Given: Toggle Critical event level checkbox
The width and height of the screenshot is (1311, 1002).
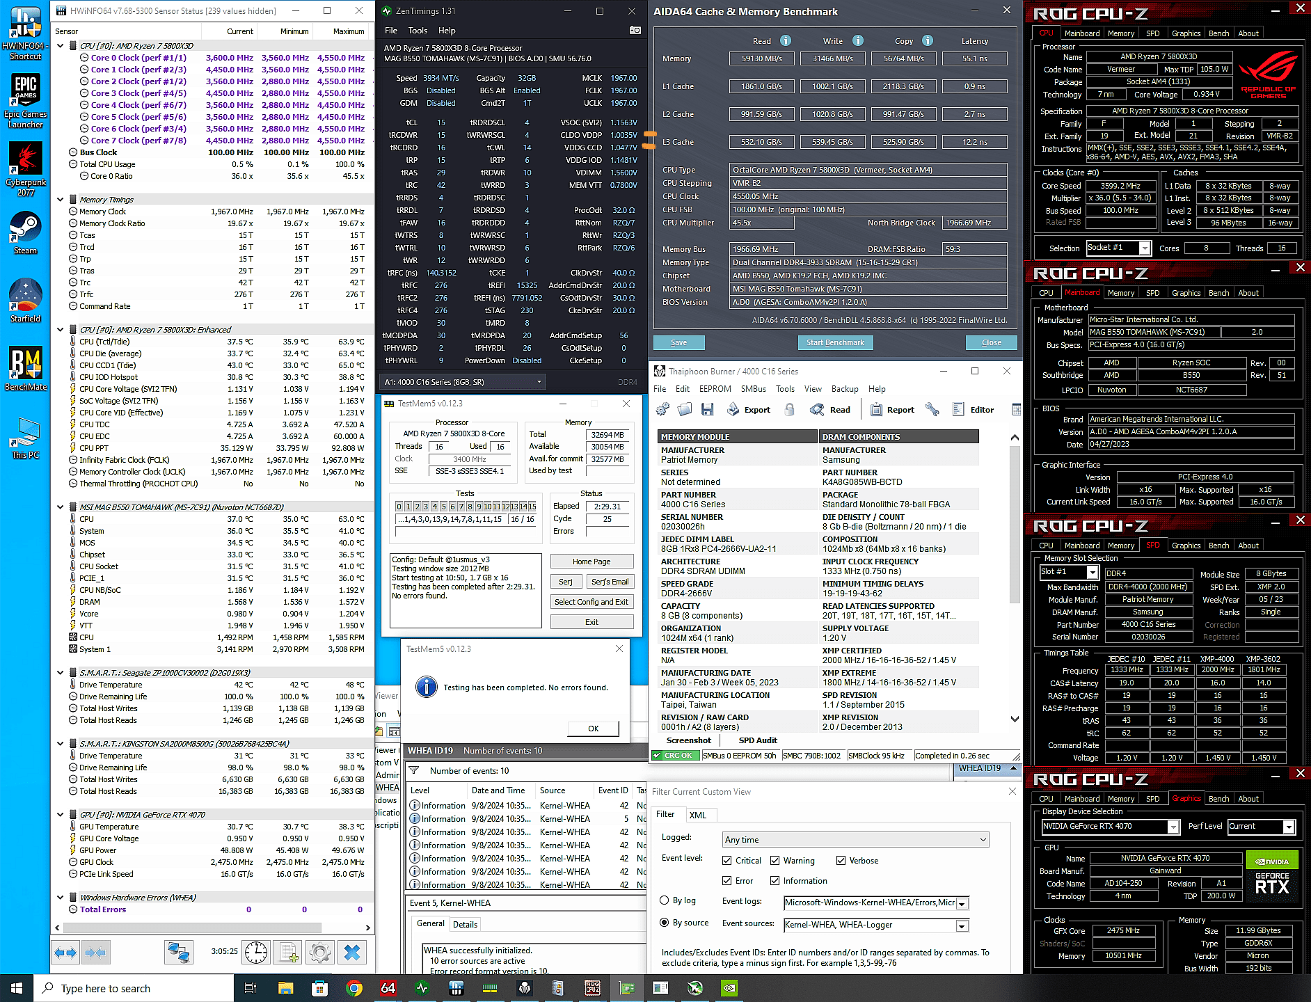Looking at the screenshot, I should click(727, 861).
